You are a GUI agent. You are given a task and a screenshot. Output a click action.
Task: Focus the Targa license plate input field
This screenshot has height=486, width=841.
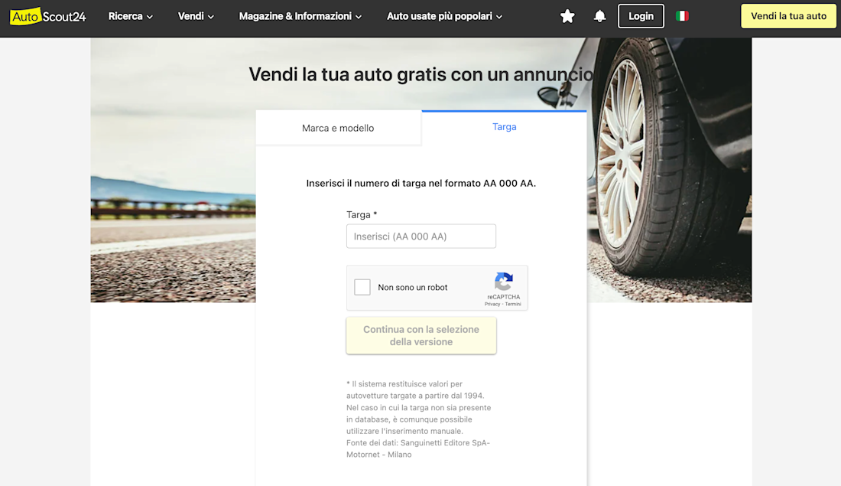click(421, 236)
